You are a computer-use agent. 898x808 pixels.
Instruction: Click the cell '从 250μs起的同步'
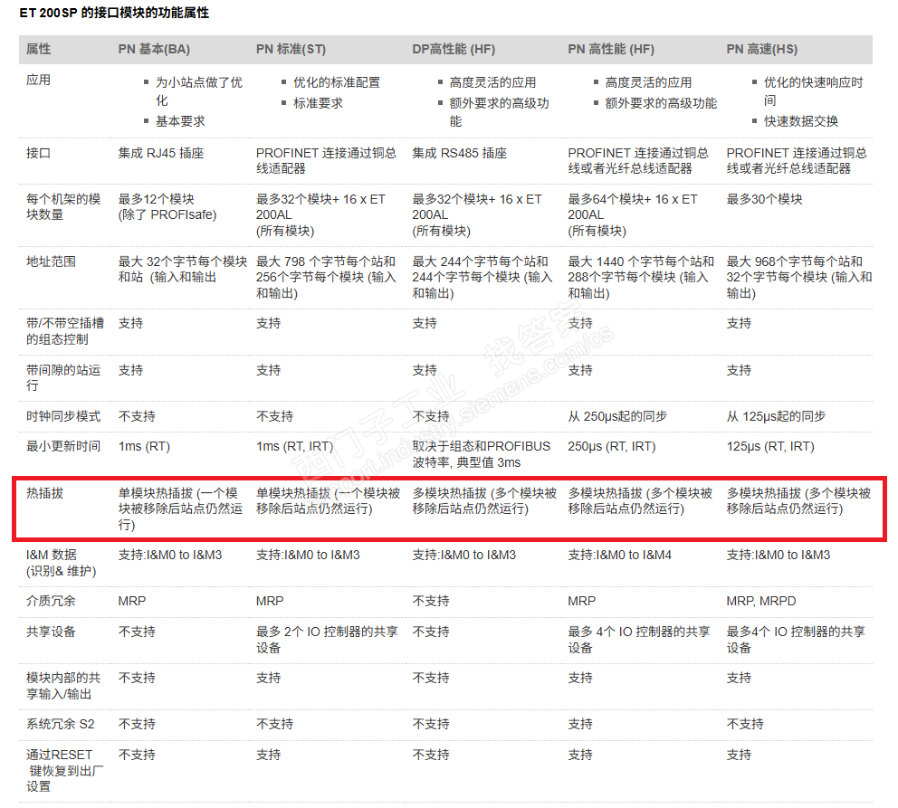(617, 416)
